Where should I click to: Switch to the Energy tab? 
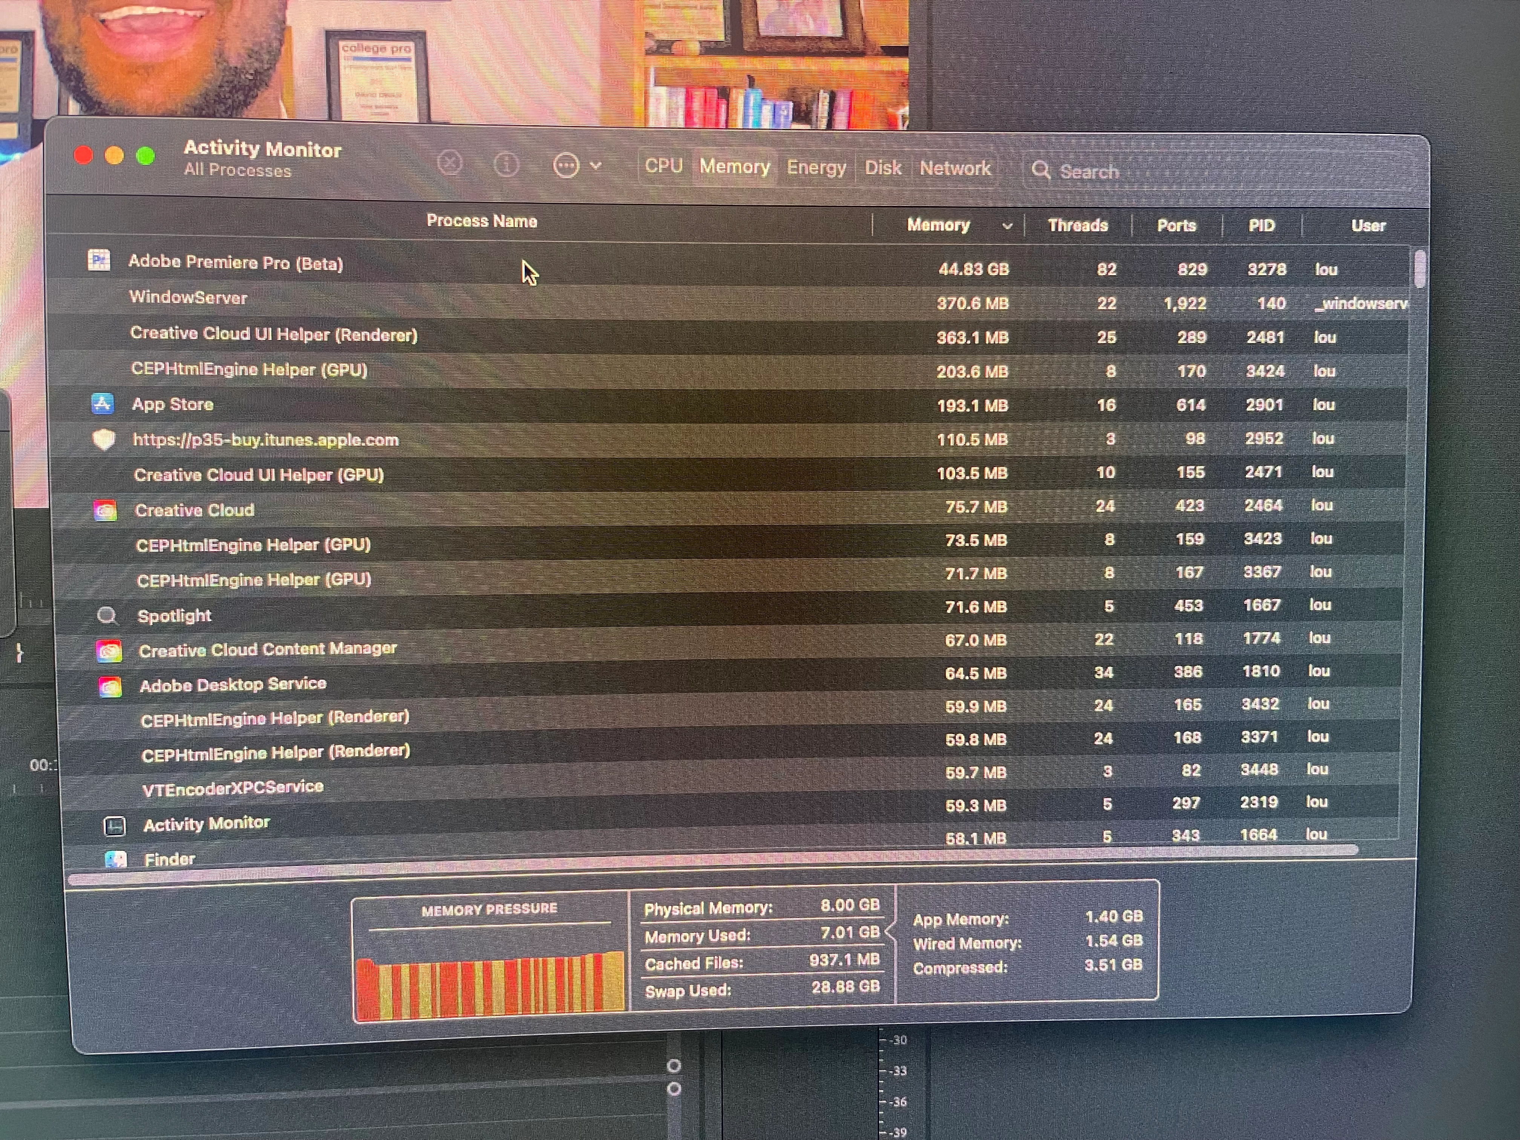click(x=816, y=168)
